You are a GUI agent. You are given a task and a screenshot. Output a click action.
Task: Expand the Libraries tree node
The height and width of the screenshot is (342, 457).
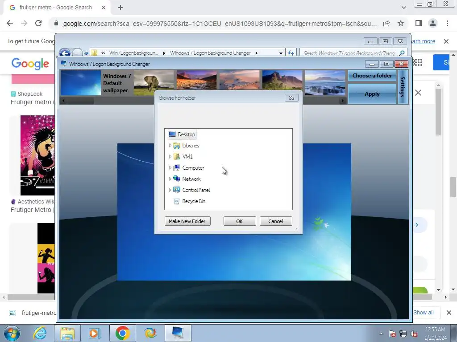[170, 146]
